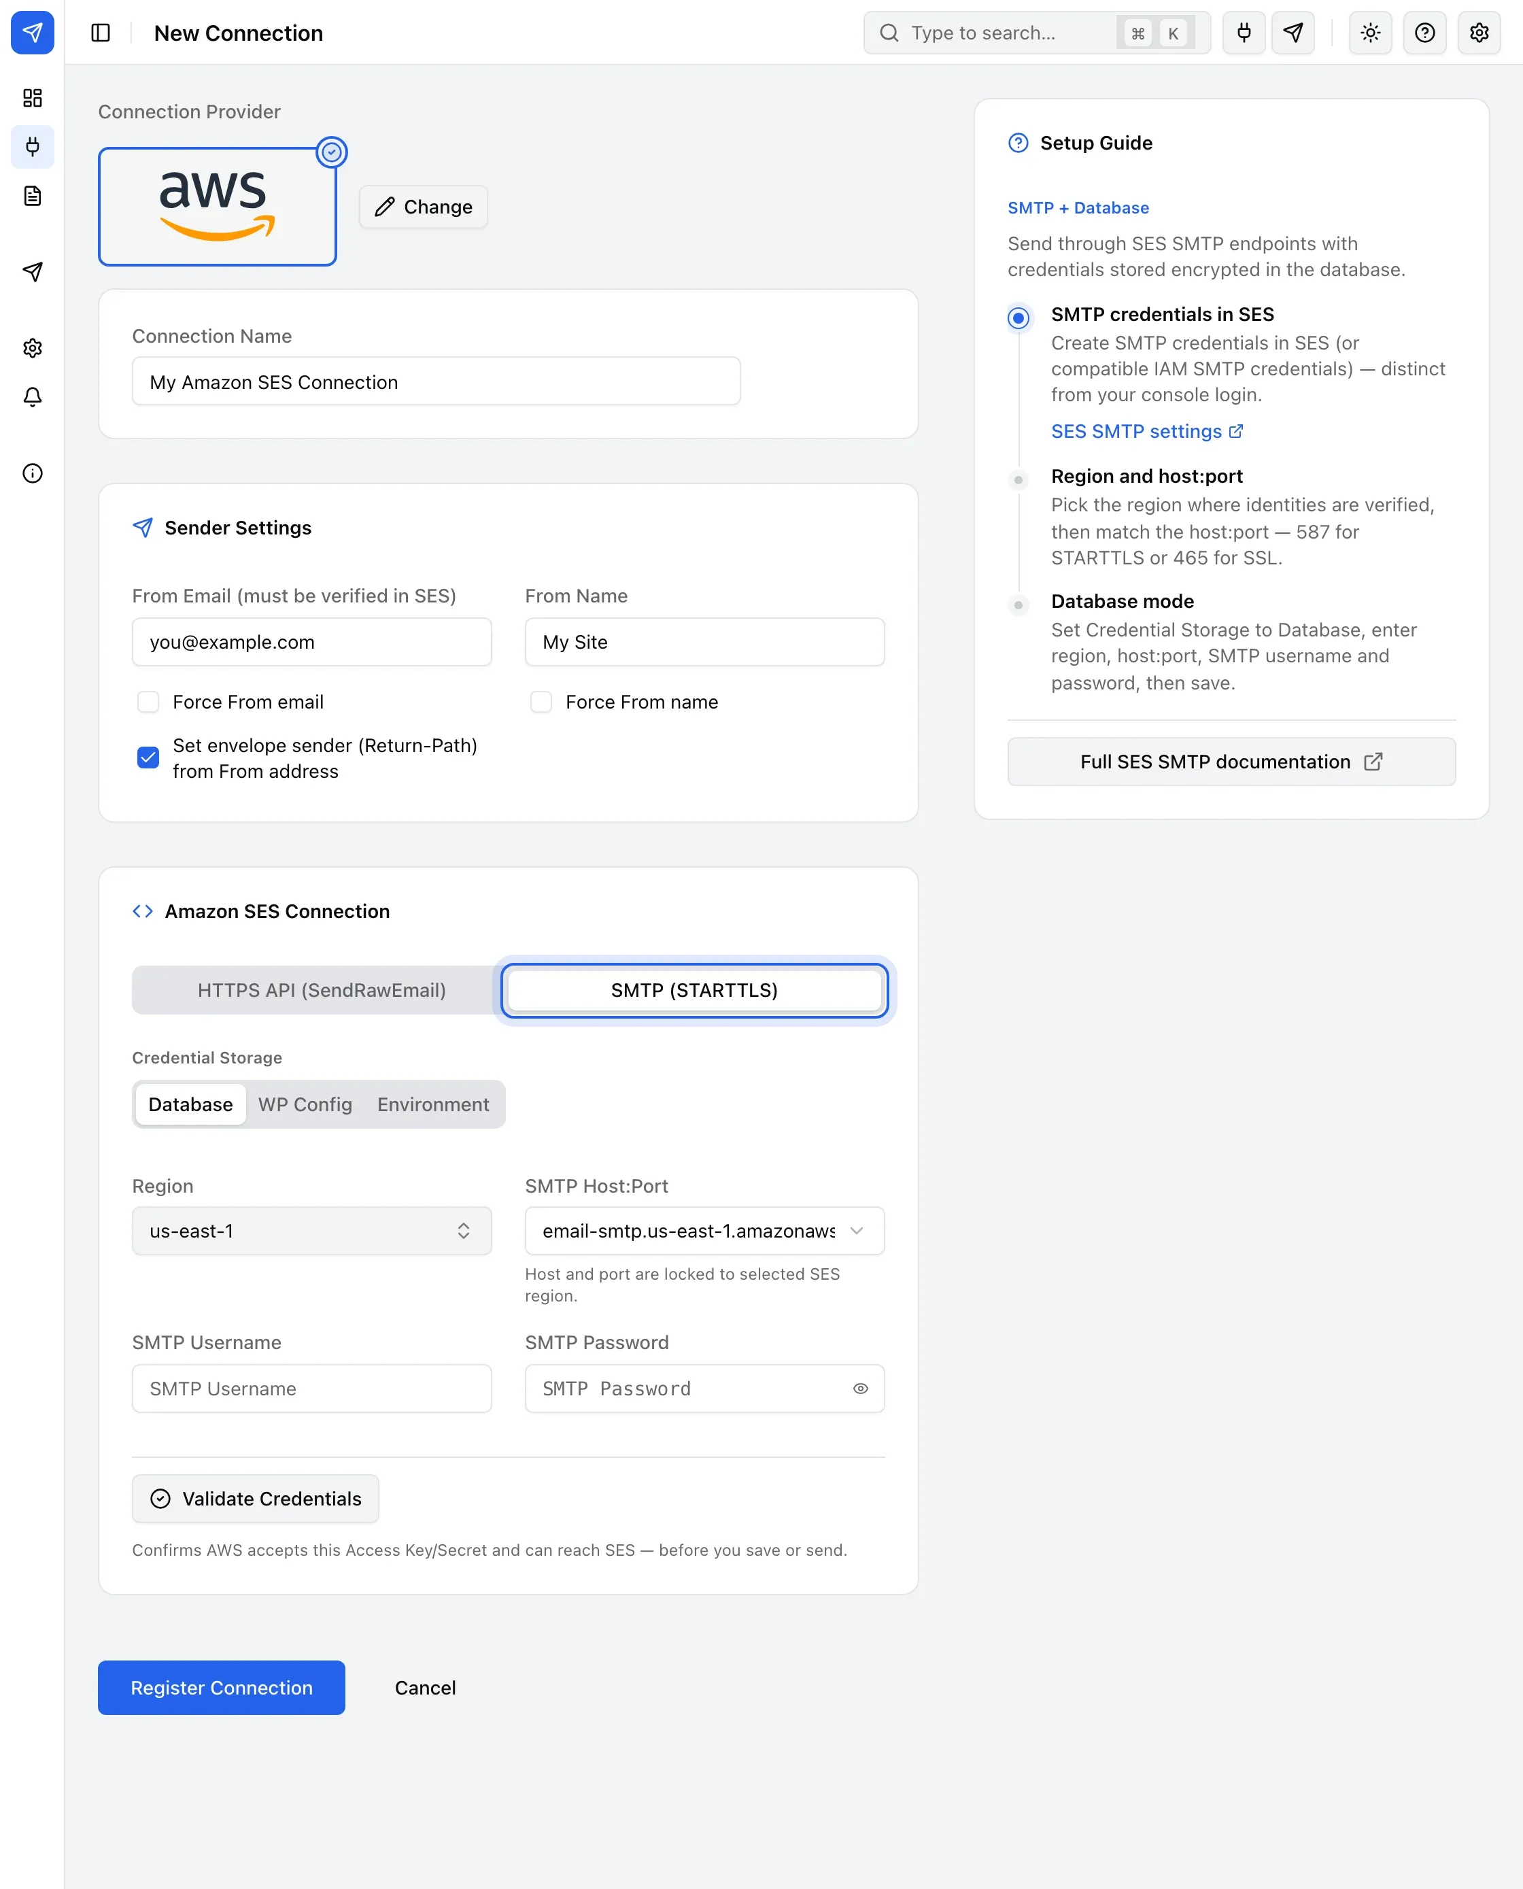Click the code brackets icon near Amazon SES Connection
1523x1889 pixels.
pyautogui.click(x=142, y=912)
